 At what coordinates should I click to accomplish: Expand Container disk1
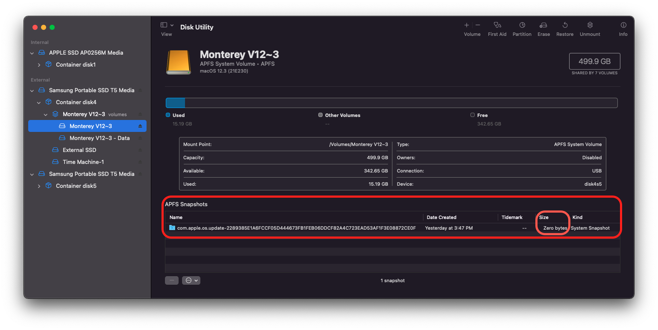coord(39,65)
